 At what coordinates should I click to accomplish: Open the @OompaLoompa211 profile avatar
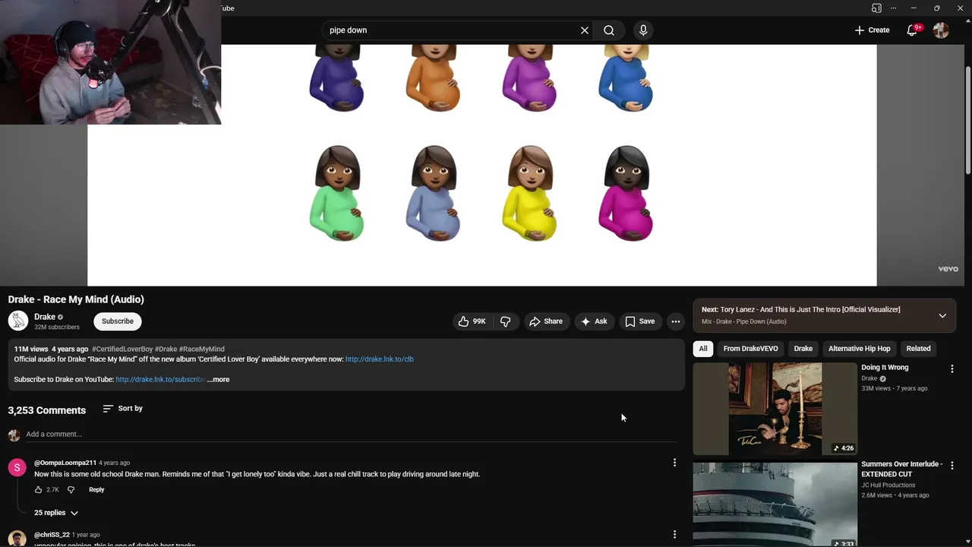coord(17,467)
